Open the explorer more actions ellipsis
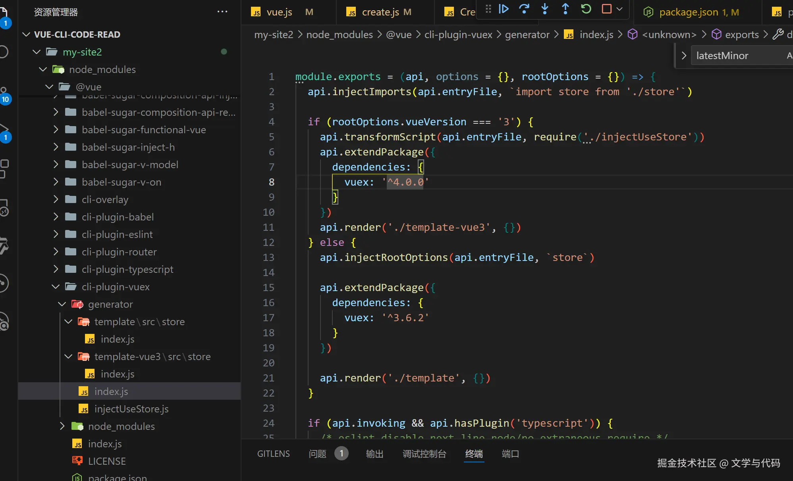 tap(222, 12)
